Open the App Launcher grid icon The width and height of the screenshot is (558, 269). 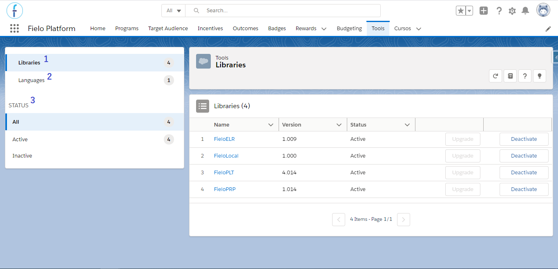coord(15,28)
